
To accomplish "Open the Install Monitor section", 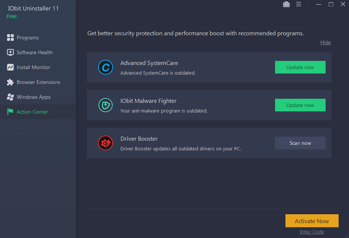I will (33, 67).
